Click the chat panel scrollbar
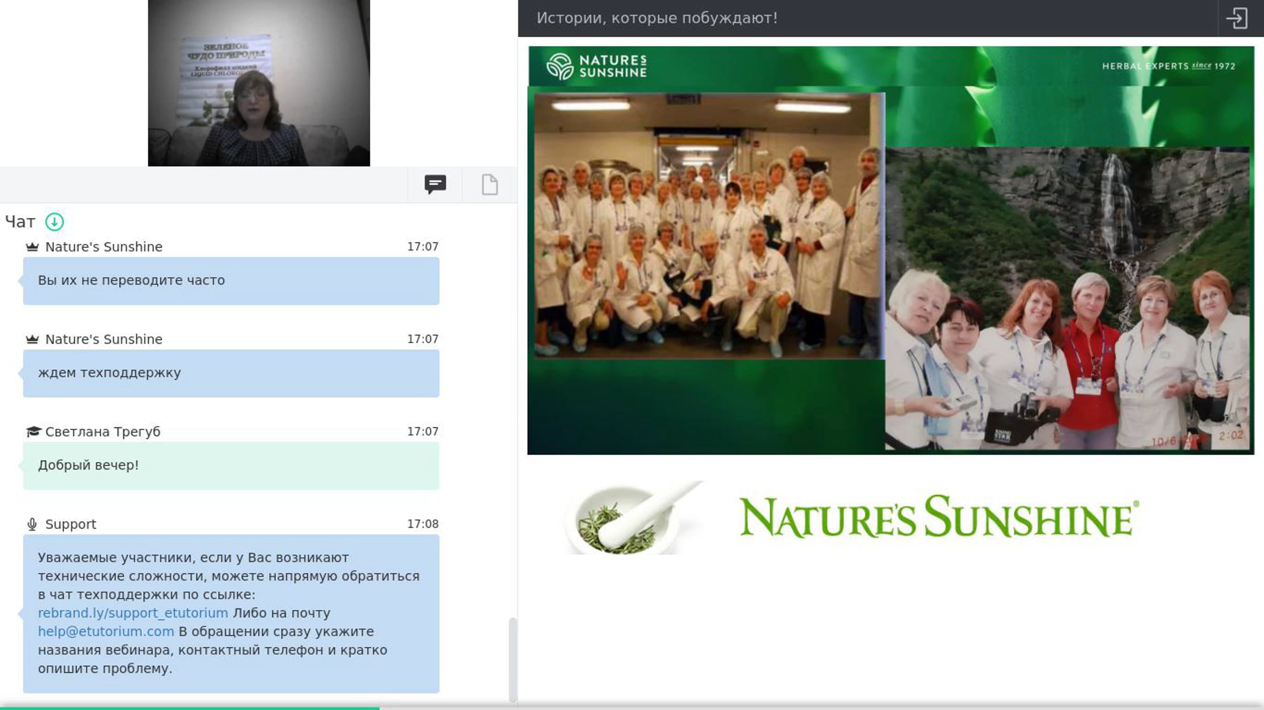This screenshot has width=1264, height=710. tap(512, 659)
